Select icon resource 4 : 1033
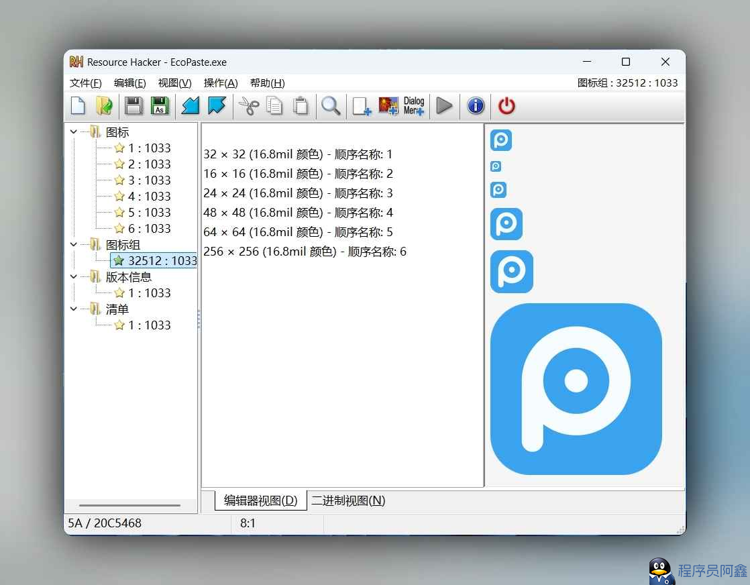 (149, 196)
